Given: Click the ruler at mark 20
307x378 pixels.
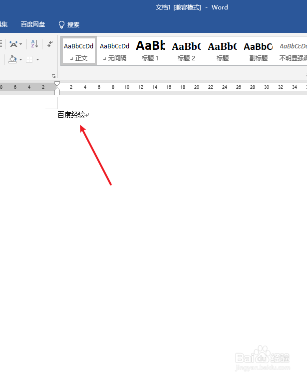Looking at the screenshot, I should (197, 87).
